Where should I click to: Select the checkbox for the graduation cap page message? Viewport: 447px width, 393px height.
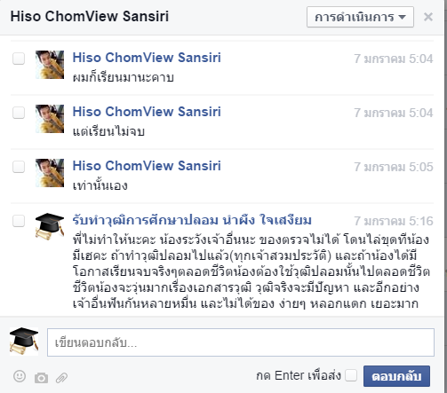(19, 221)
